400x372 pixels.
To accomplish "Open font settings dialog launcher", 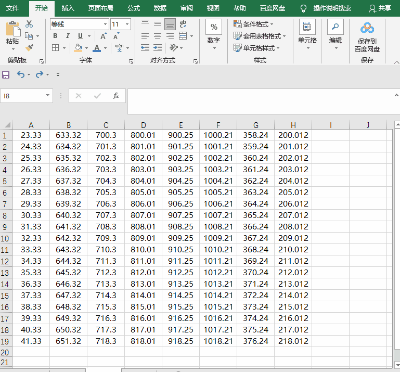I will 131,61.
